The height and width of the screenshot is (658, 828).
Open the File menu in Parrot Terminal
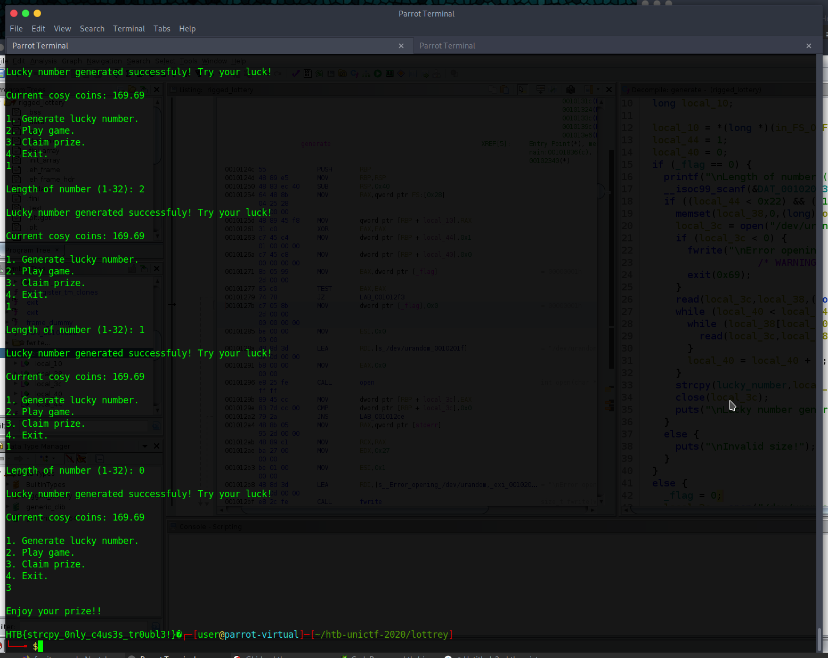[16, 29]
